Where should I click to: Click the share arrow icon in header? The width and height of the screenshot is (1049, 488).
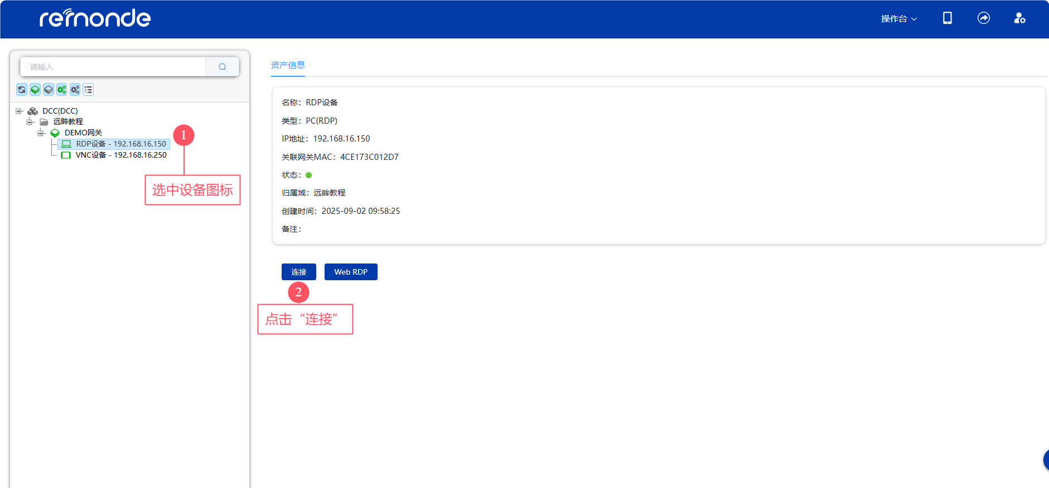pos(984,18)
